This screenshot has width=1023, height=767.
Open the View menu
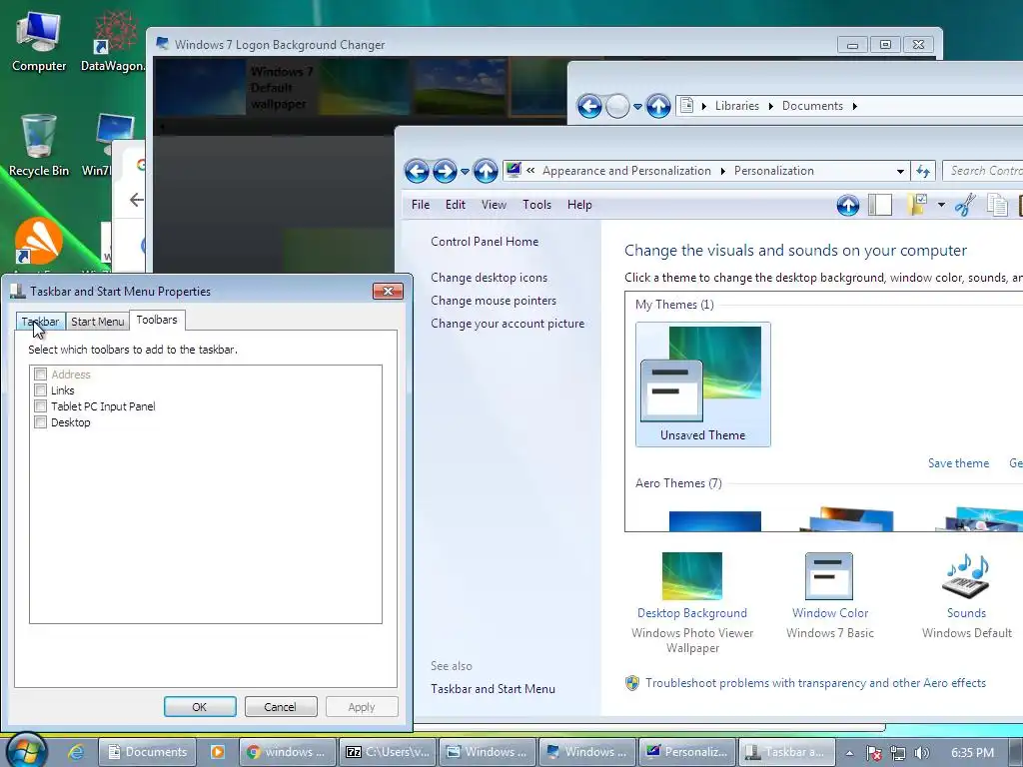494,205
